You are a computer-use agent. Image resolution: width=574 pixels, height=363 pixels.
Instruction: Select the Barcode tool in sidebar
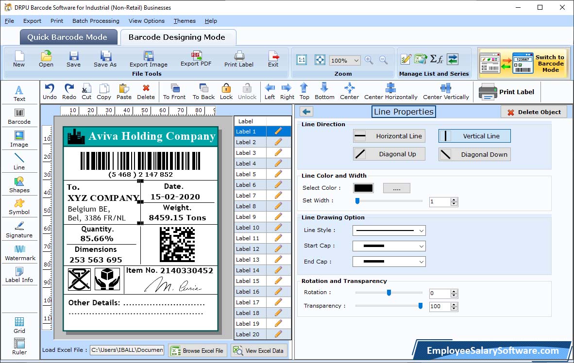tap(19, 116)
